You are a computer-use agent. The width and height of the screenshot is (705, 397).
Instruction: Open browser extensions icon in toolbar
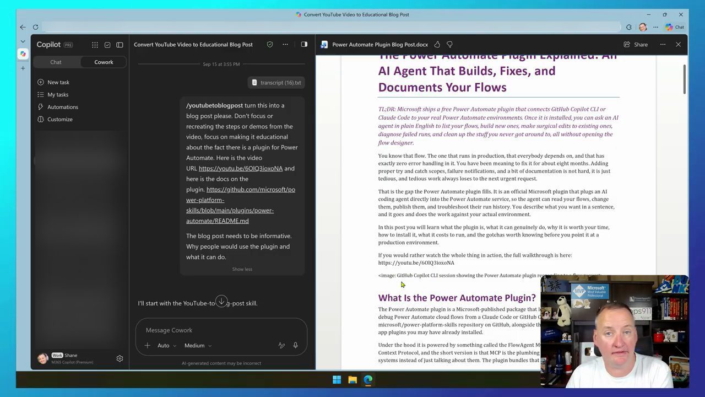coord(628,27)
